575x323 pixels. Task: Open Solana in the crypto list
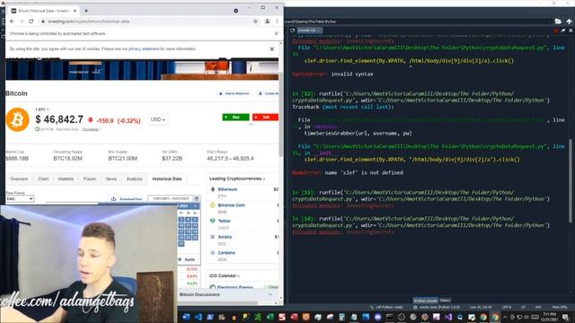[x=225, y=237]
